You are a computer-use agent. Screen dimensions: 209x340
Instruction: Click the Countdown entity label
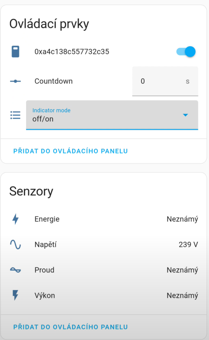pos(54,81)
